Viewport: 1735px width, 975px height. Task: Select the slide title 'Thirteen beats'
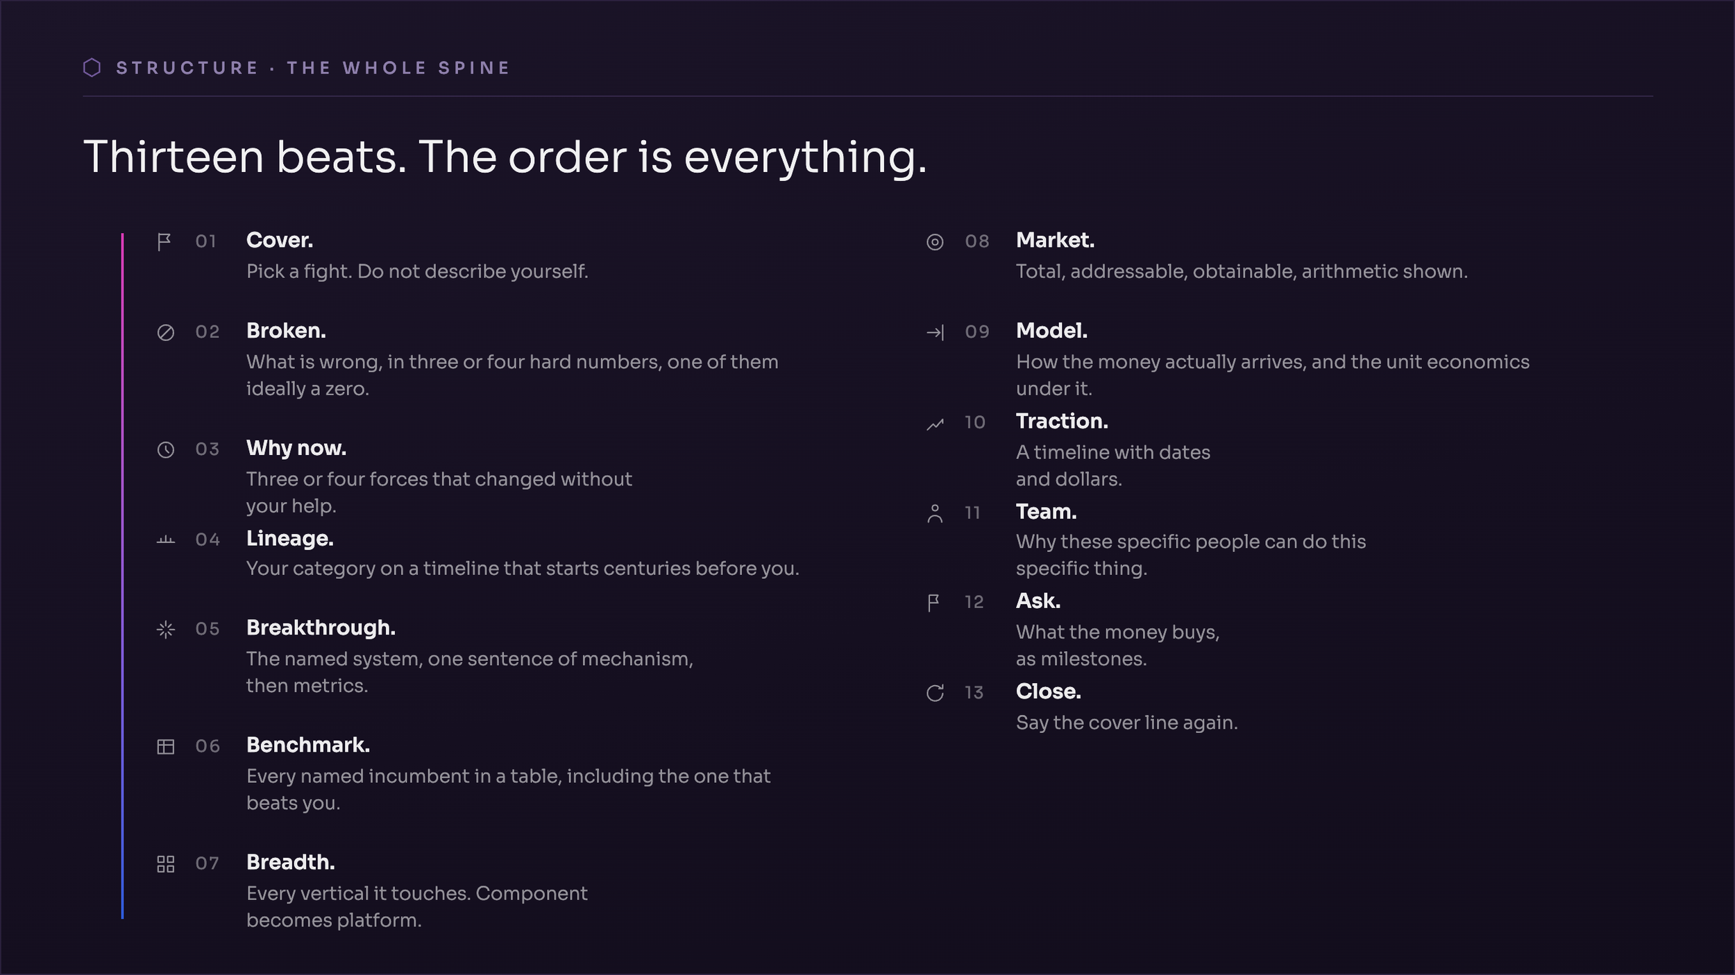pyautogui.click(x=505, y=157)
